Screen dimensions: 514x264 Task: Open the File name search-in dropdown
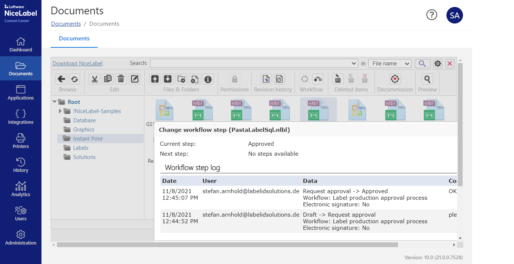(x=390, y=64)
